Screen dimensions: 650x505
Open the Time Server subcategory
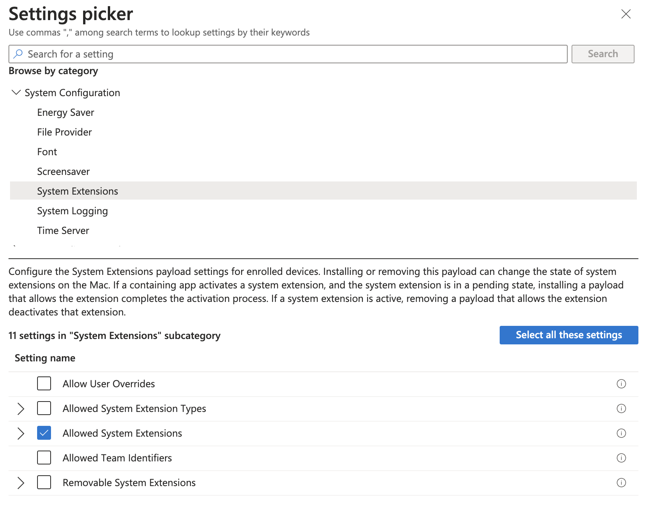[x=63, y=231]
